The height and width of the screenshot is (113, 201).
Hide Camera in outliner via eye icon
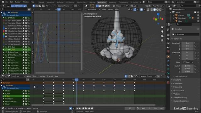(198, 15)
